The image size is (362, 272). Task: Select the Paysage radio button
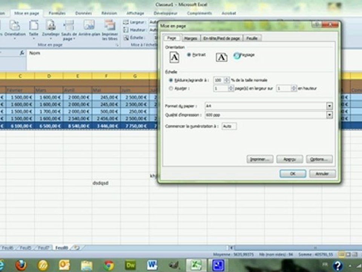pos(236,55)
